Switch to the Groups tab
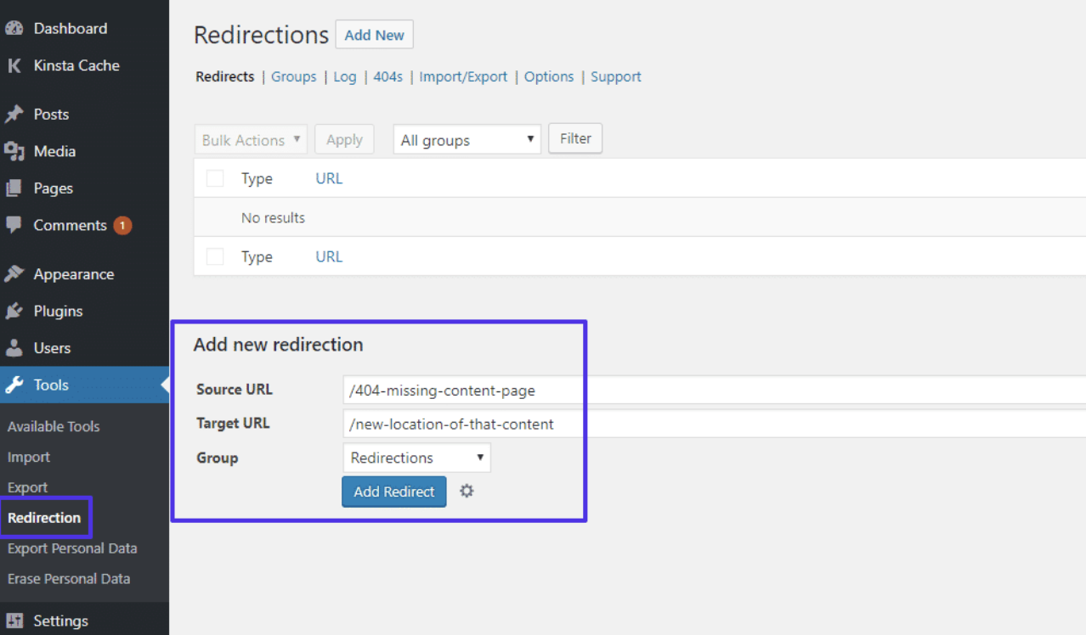Viewport: 1086px width, 635px height. [294, 76]
